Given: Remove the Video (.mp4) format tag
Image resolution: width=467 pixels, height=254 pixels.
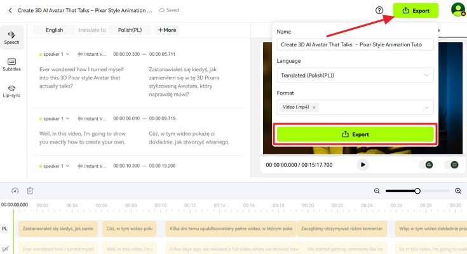Looking at the screenshot, I should tap(314, 107).
